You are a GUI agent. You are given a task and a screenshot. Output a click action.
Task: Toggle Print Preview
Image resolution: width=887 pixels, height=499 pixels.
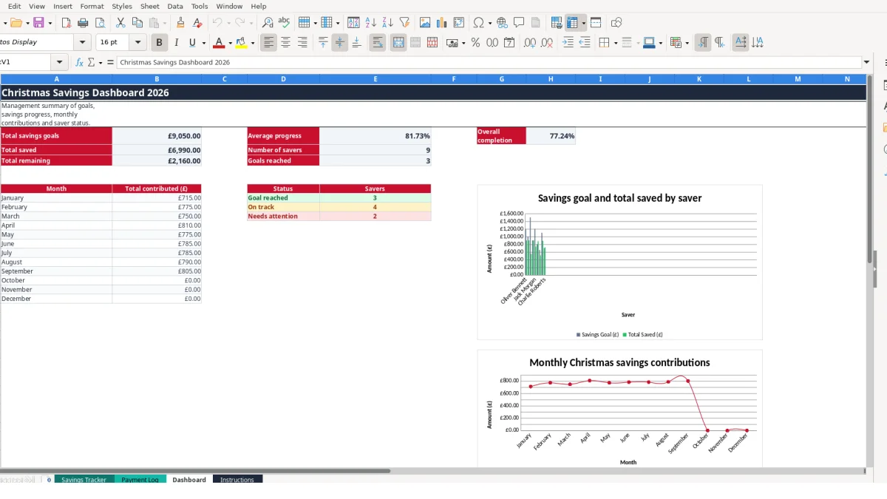100,23
